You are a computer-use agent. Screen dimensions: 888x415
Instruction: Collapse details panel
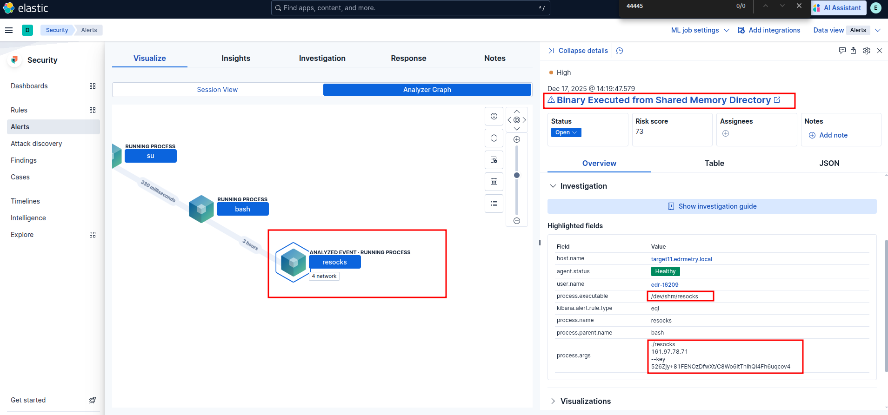(578, 51)
